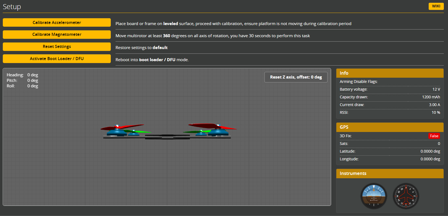Click the Battery voltage 12 V value
The image size is (448, 216).
click(436, 89)
